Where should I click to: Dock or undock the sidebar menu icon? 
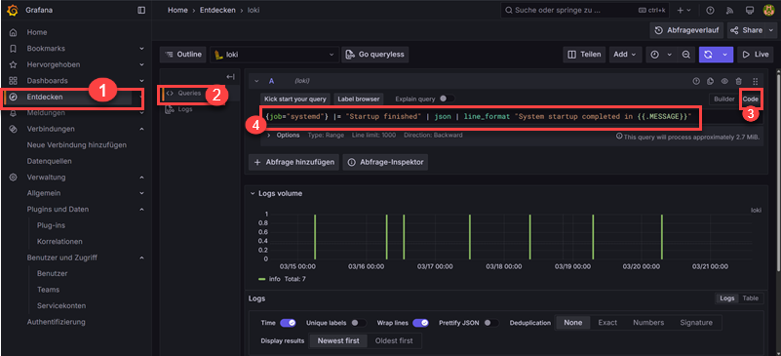click(141, 10)
